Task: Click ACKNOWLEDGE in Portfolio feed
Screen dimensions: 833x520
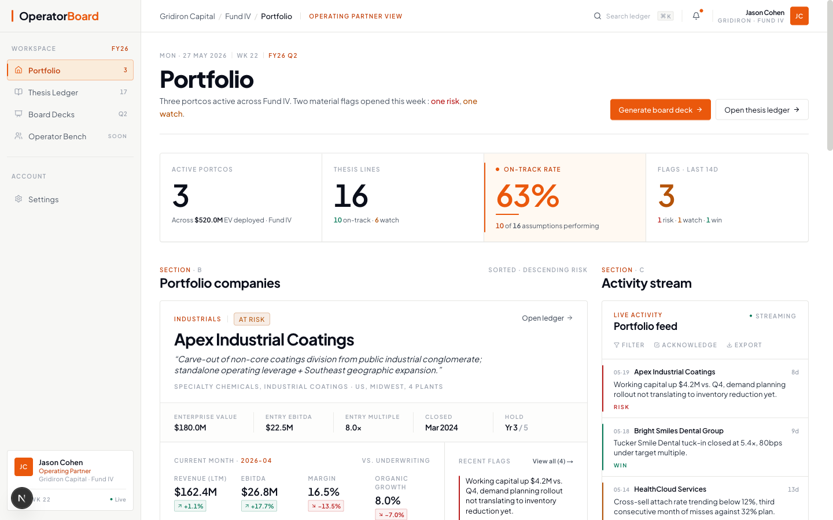Action: (685, 345)
